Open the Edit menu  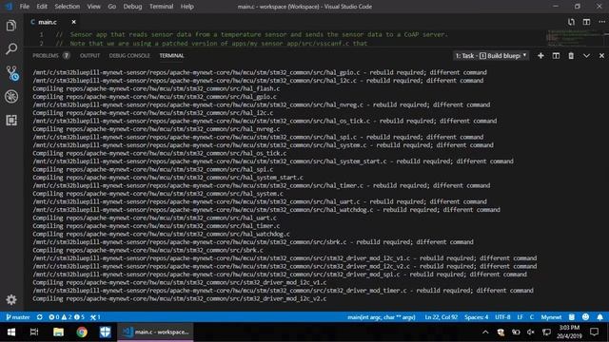tap(42, 7)
